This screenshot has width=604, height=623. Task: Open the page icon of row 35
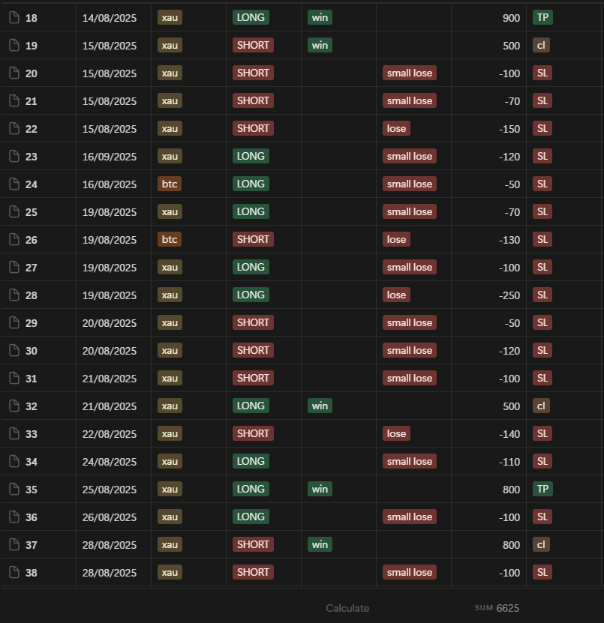tap(14, 489)
